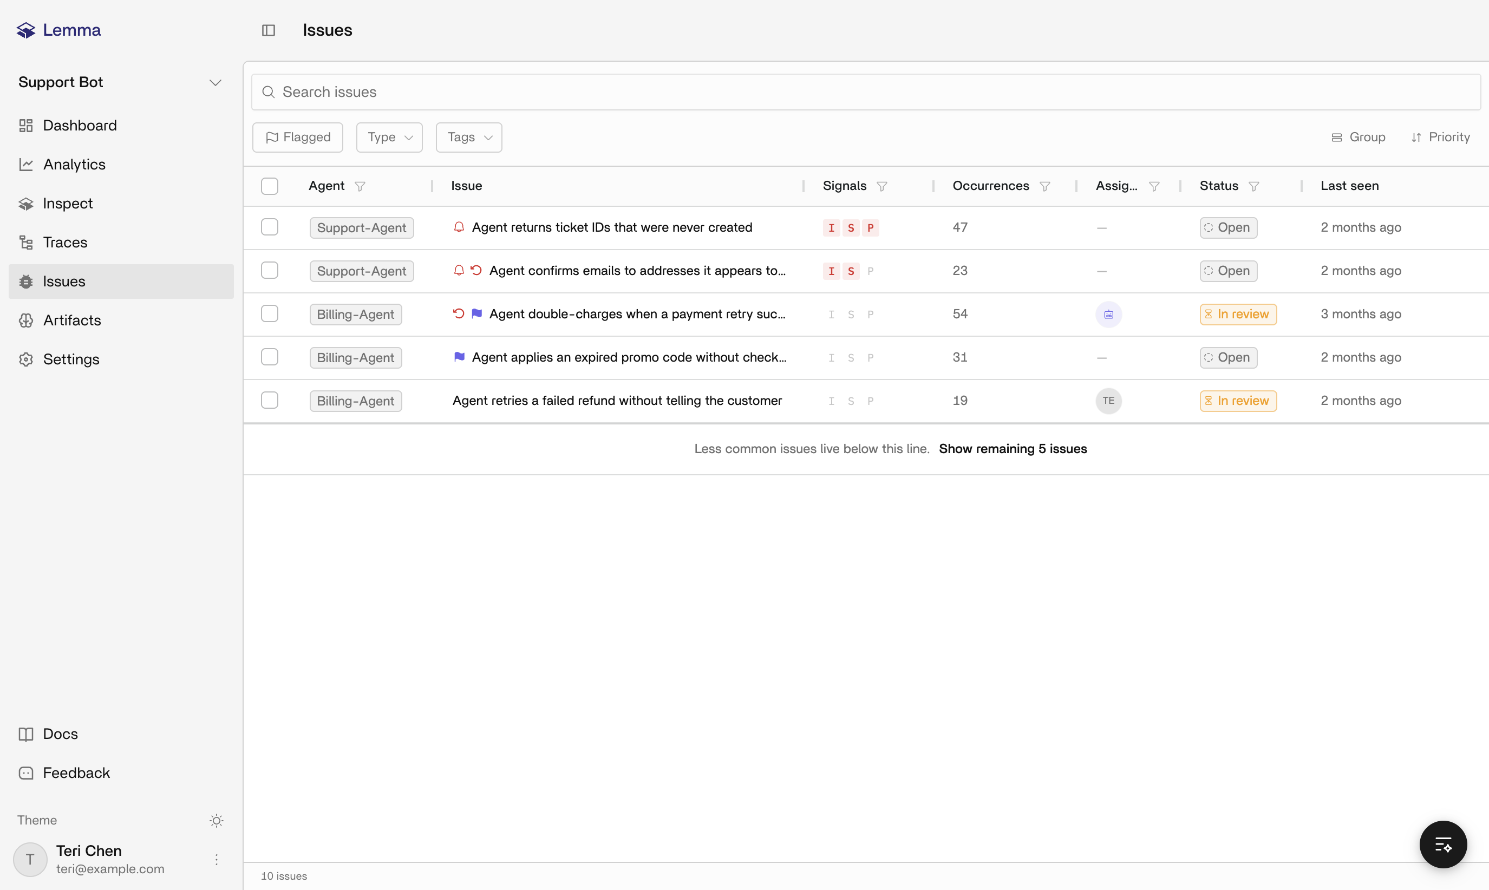Image resolution: width=1489 pixels, height=890 pixels.
Task: Open the Type filter dropdown
Action: (389, 138)
